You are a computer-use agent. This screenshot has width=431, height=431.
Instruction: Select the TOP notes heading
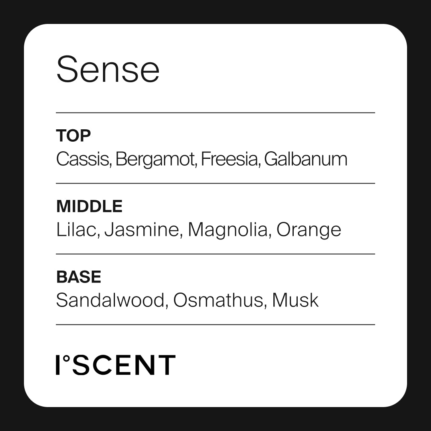tap(73, 136)
